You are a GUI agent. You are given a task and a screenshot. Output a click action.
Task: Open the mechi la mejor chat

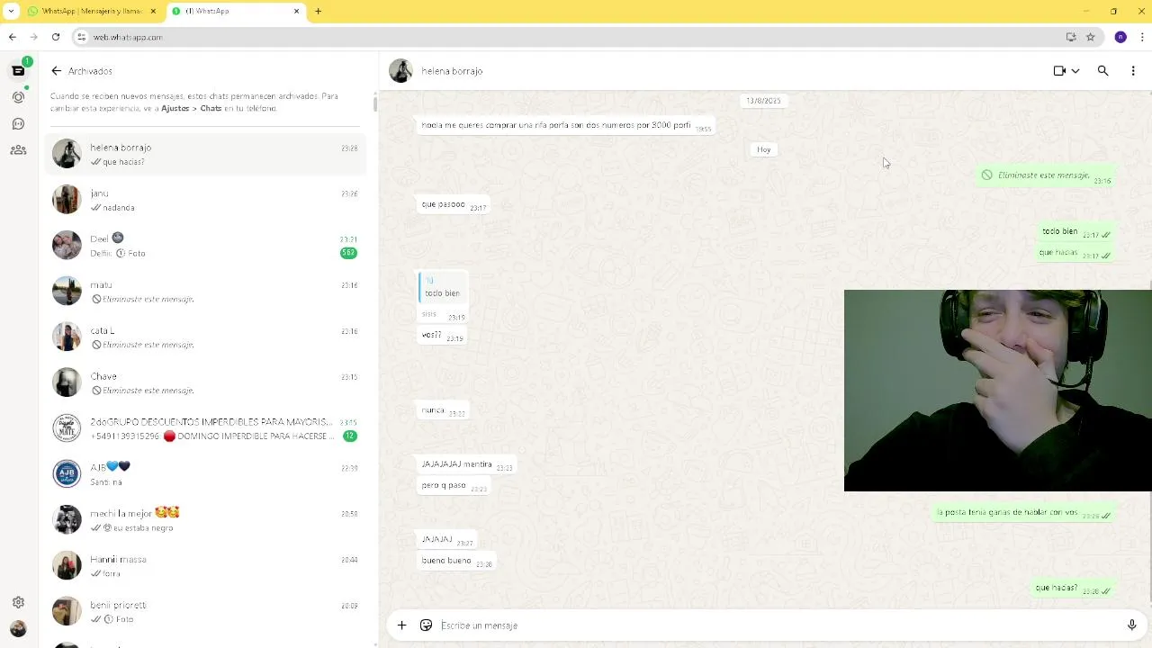[x=205, y=520]
